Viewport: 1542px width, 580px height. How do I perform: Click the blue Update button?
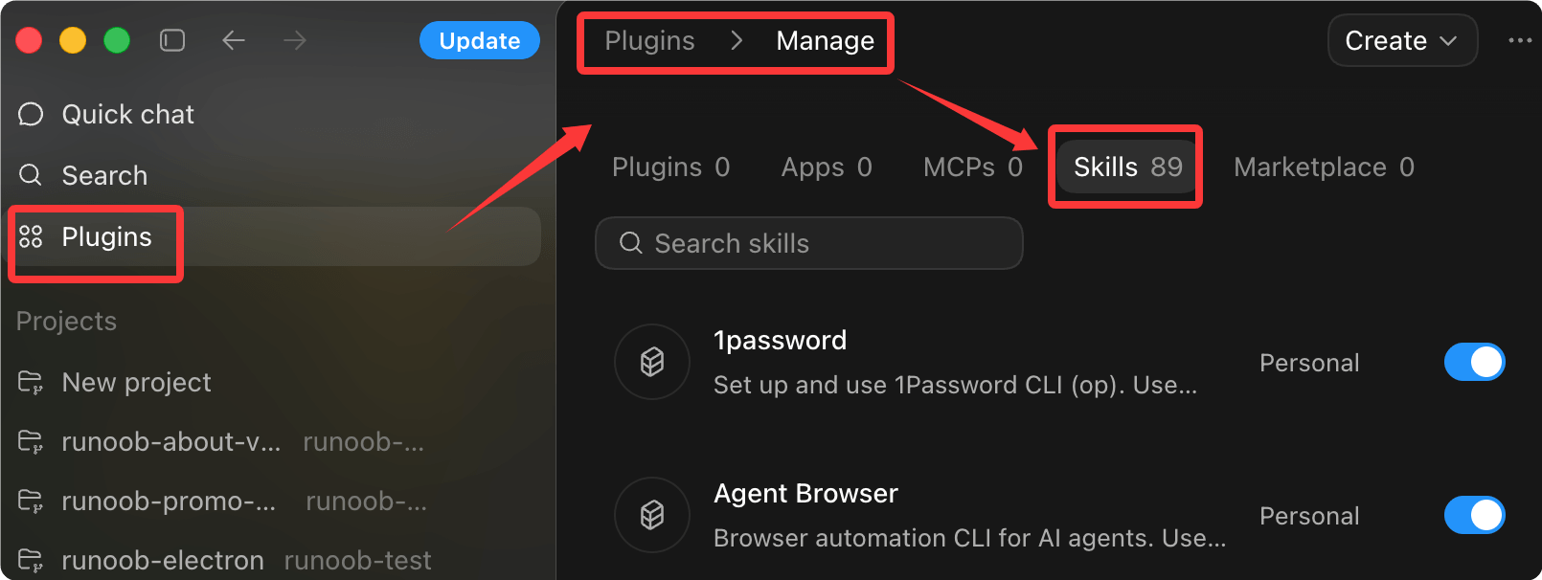coord(480,40)
